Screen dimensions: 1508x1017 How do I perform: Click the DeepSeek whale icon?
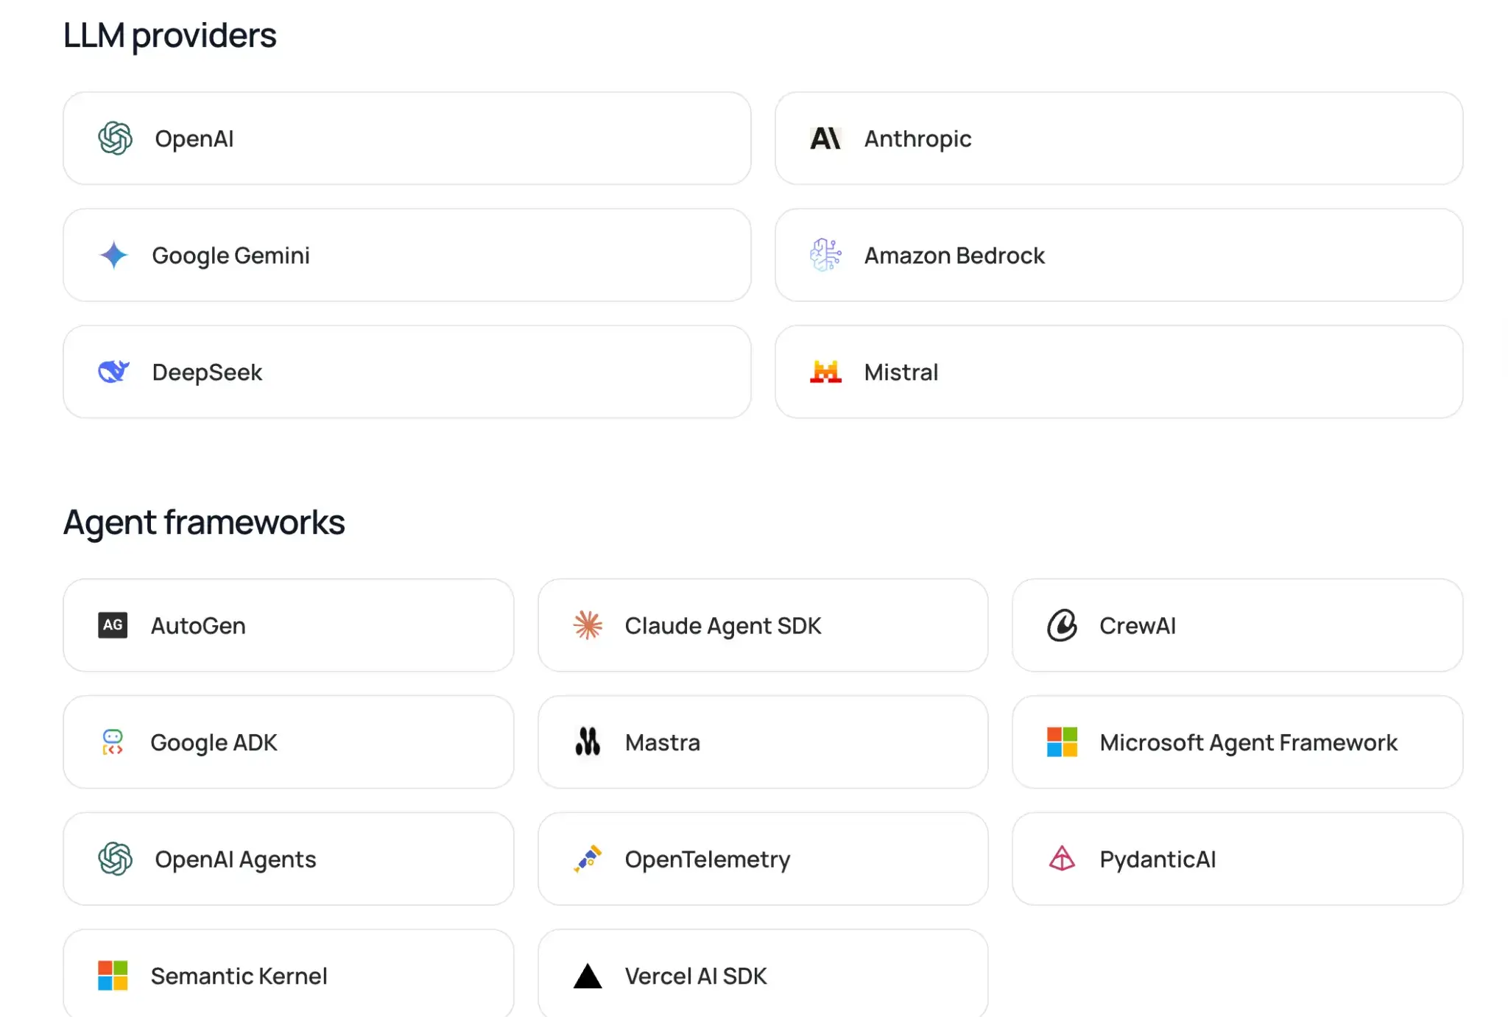[113, 372]
